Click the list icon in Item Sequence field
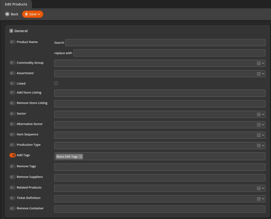 tap(259, 135)
